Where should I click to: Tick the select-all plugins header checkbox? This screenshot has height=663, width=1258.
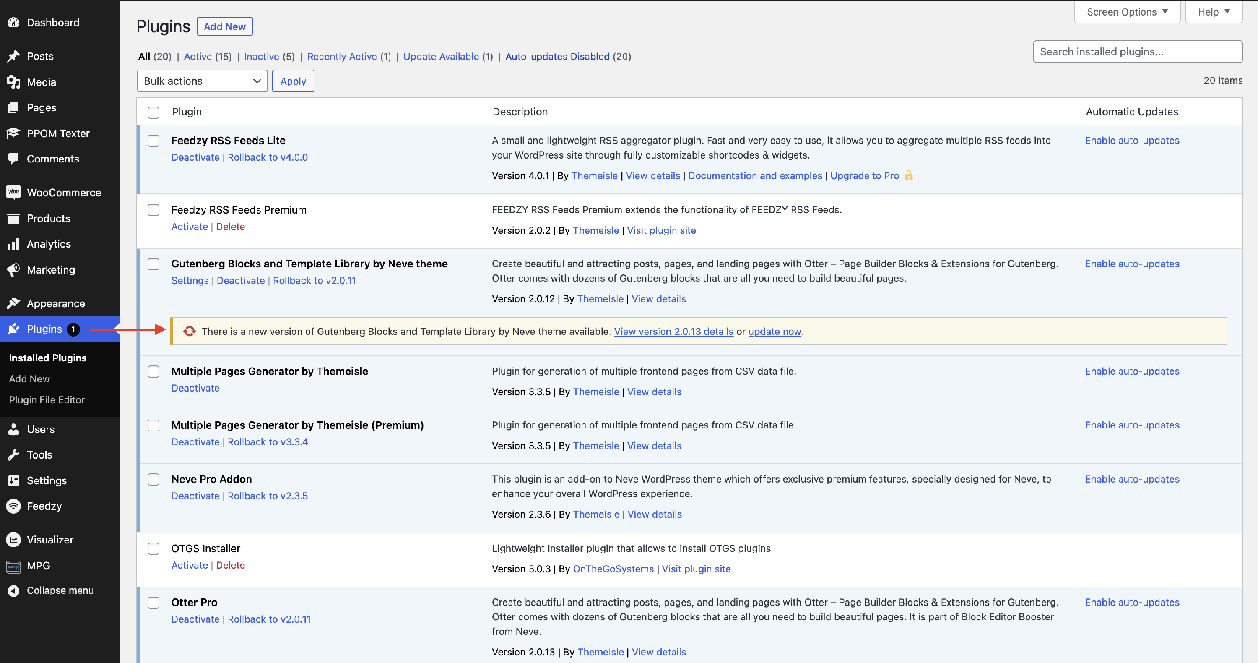pos(153,112)
